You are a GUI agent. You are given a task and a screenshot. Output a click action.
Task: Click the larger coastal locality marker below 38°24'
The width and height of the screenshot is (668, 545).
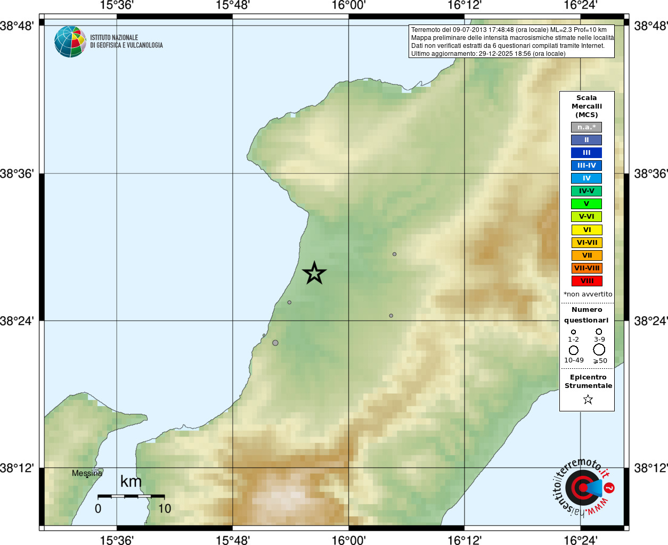click(x=275, y=343)
